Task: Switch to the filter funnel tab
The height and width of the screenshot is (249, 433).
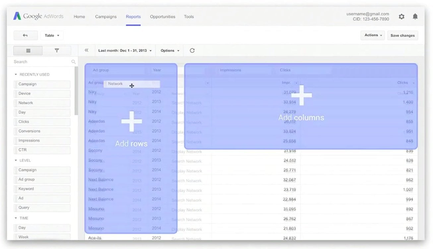Action: point(57,50)
